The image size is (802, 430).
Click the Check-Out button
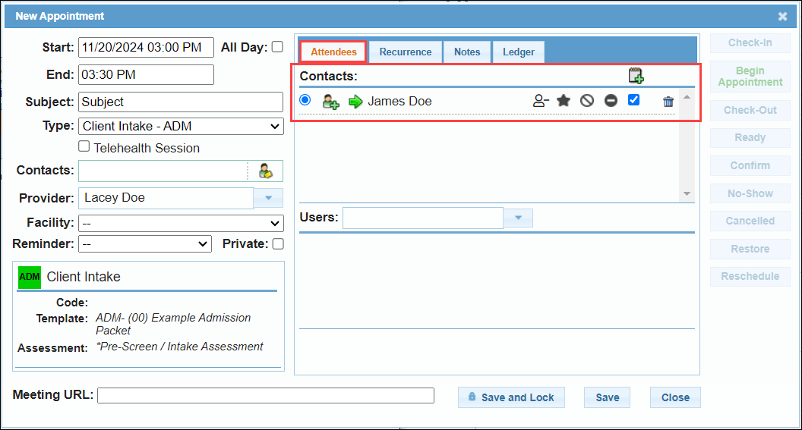click(750, 110)
